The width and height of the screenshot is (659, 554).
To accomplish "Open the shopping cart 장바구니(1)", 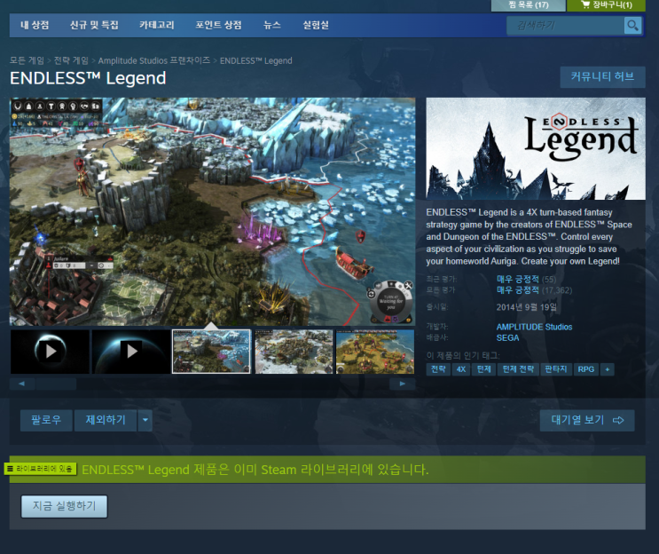I will 606,5.
